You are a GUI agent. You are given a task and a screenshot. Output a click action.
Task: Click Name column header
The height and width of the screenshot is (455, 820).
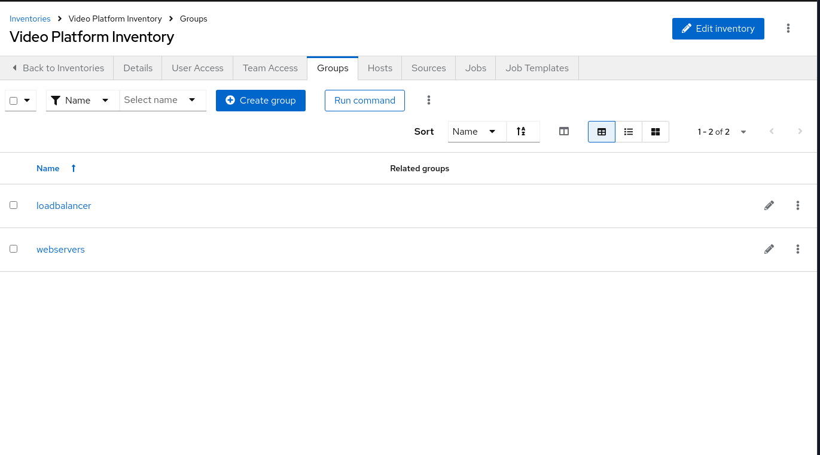tap(48, 168)
